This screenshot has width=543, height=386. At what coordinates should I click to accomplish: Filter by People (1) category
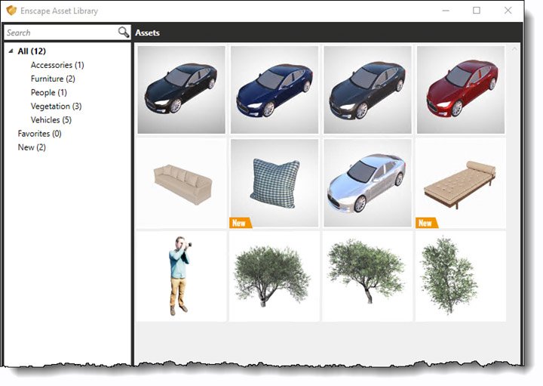[x=48, y=92]
